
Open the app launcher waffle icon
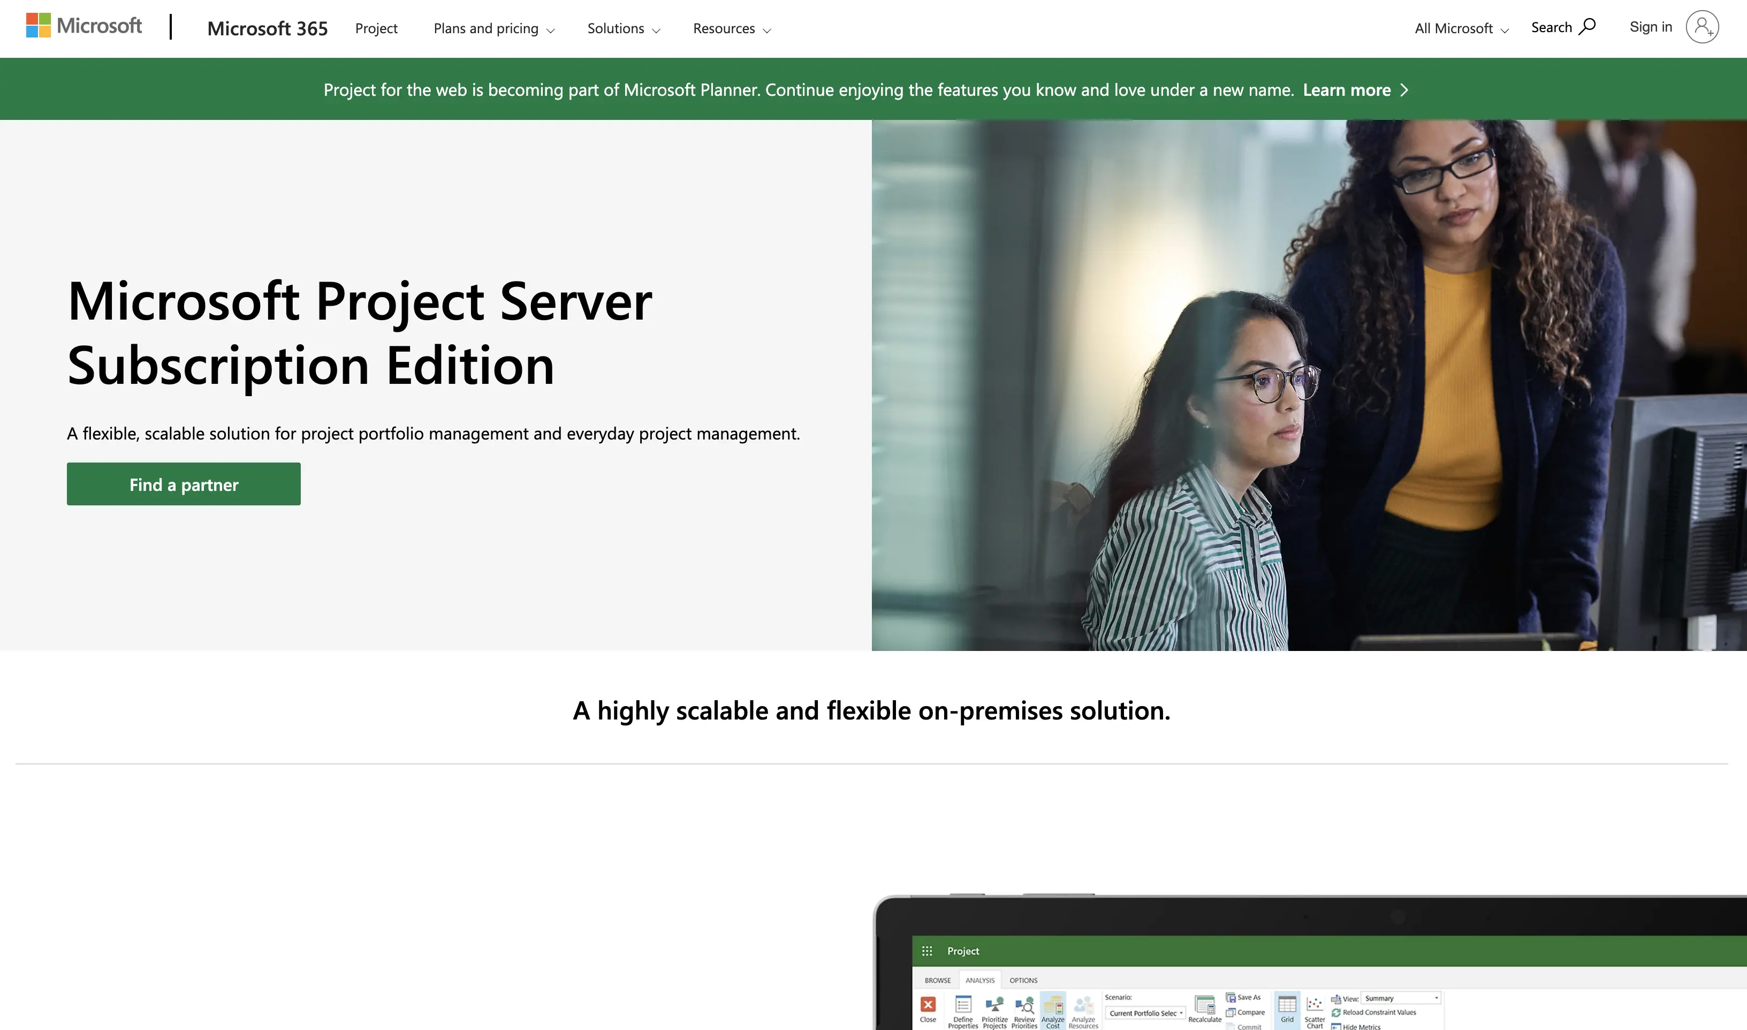928,951
